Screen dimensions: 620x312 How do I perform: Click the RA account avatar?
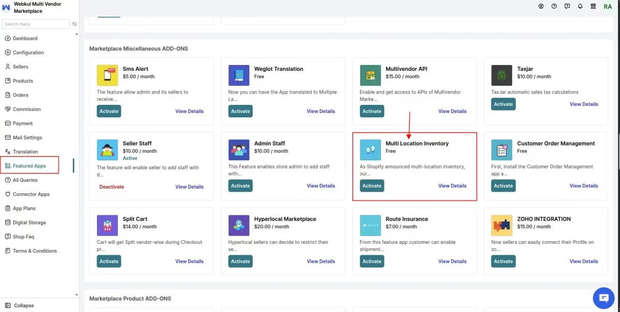pos(608,6)
